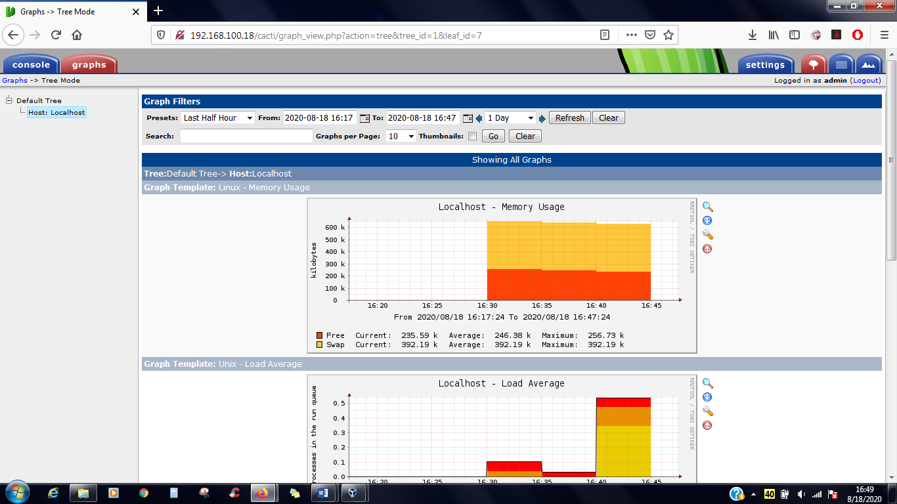Viewport: 897px width, 504px height.
Task: Click red page-top icon beside Load Average graph
Action: pos(707,425)
